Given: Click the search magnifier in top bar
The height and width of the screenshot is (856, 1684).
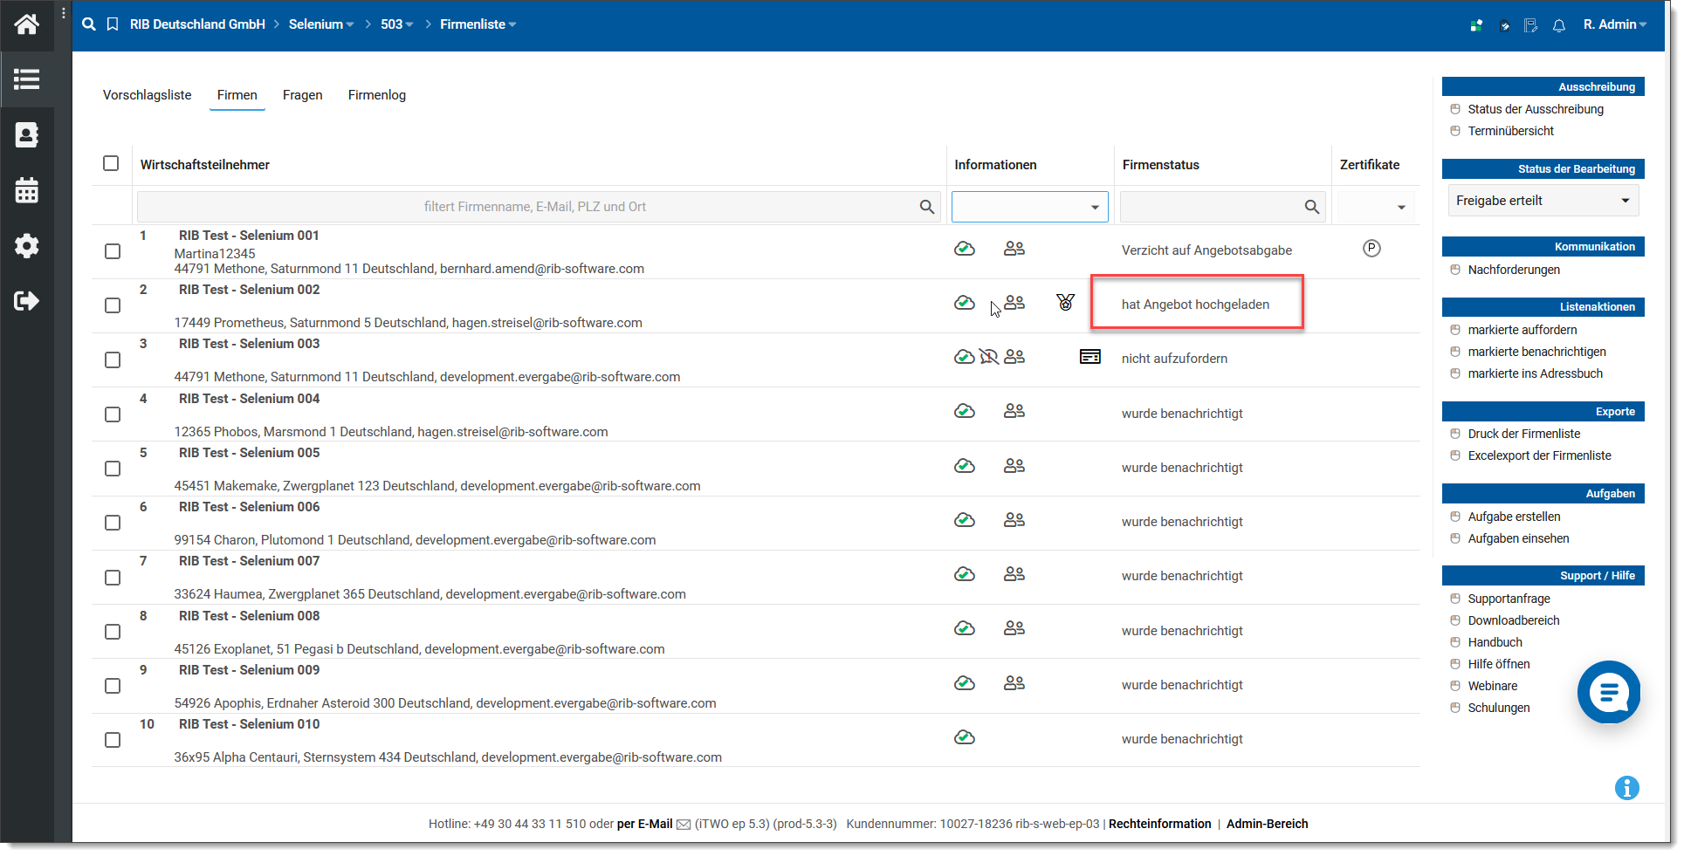Looking at the screenshot, I should click(x=89, y=24).
